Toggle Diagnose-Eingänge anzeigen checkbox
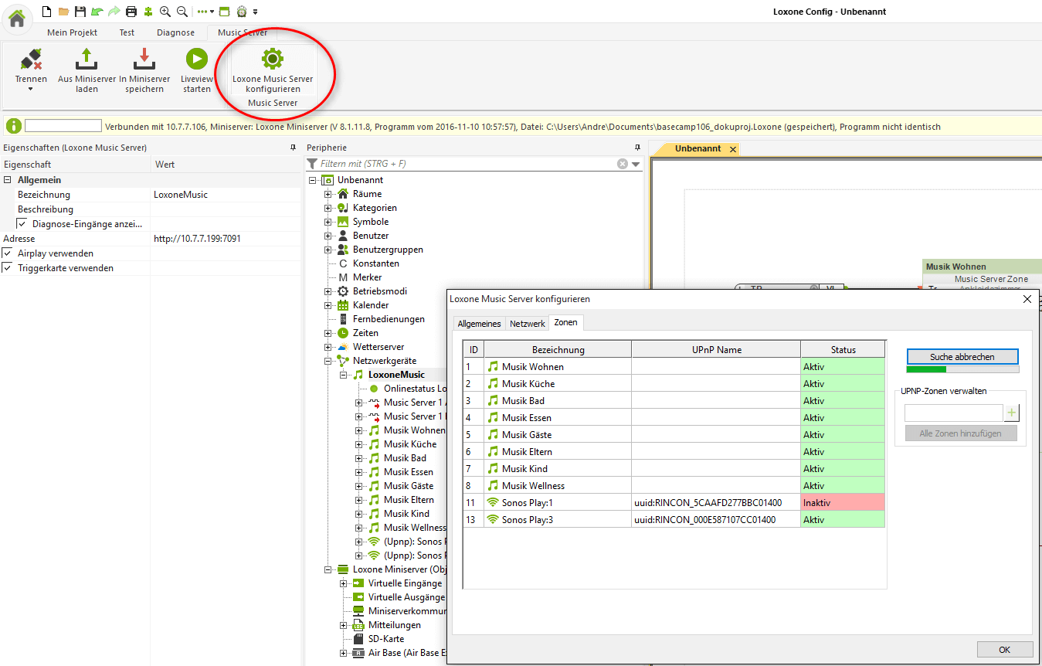This screenshot has width=1042, height=666. pos(22,224)
